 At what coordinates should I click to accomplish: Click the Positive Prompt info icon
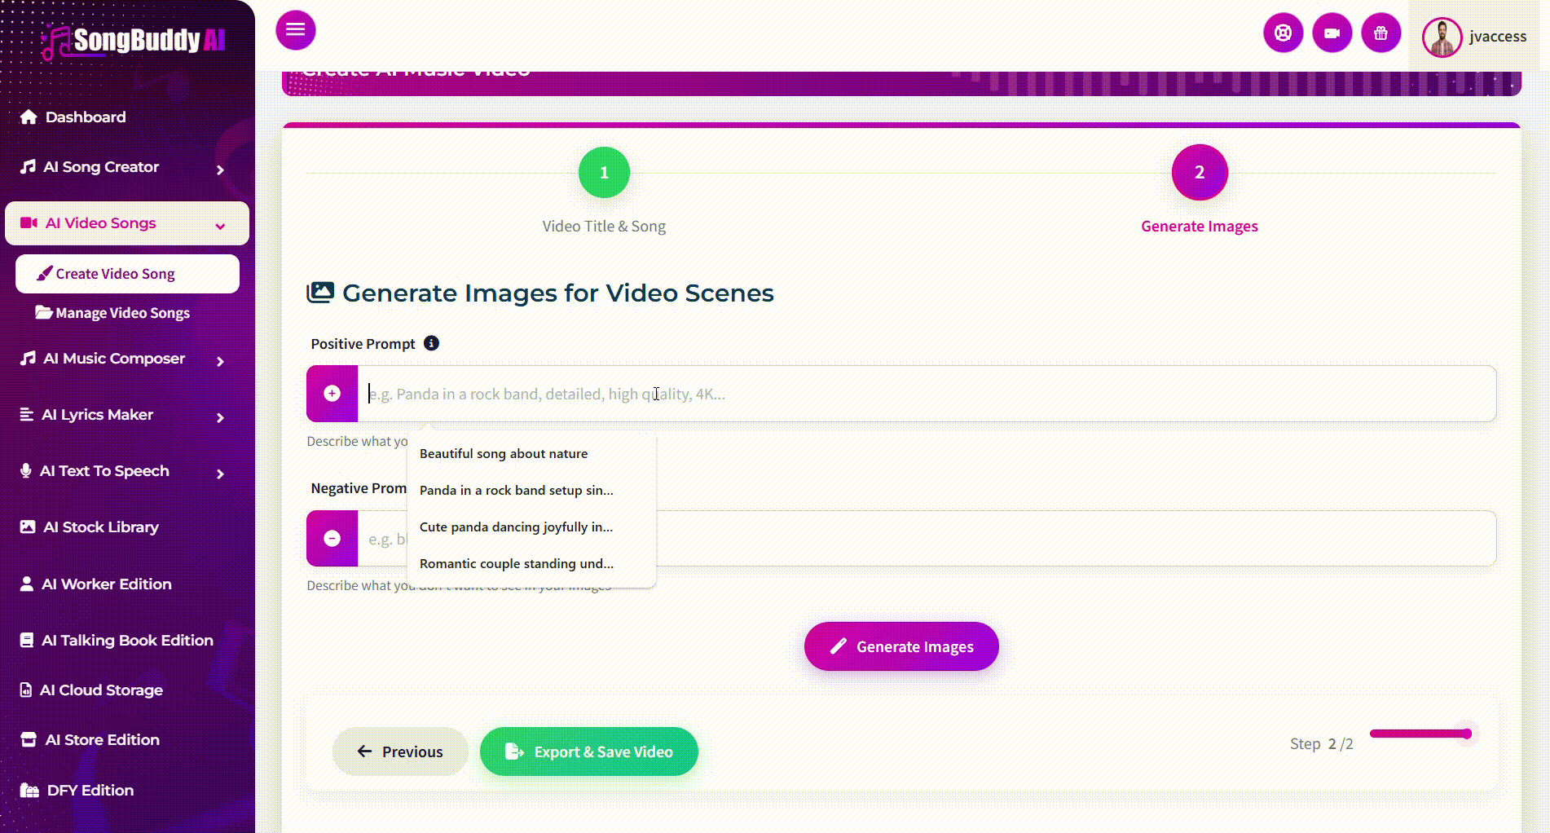click(x=431, y=343)
